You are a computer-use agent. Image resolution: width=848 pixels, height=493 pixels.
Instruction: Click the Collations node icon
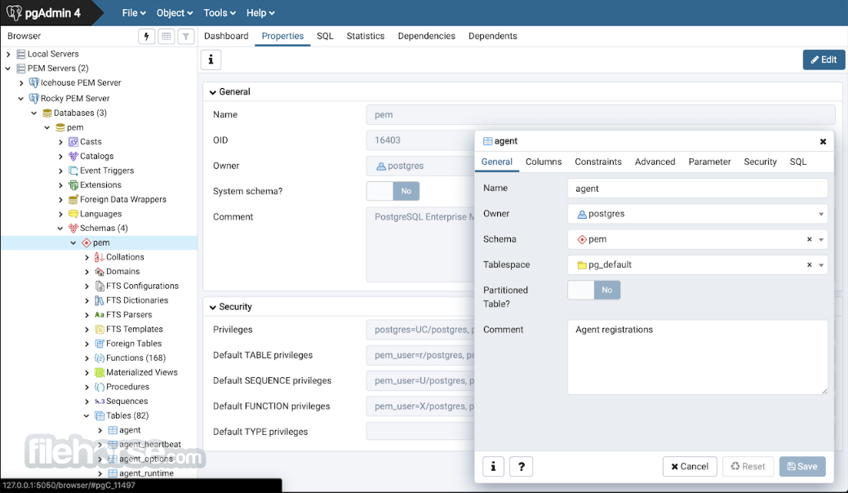[99, 257]
